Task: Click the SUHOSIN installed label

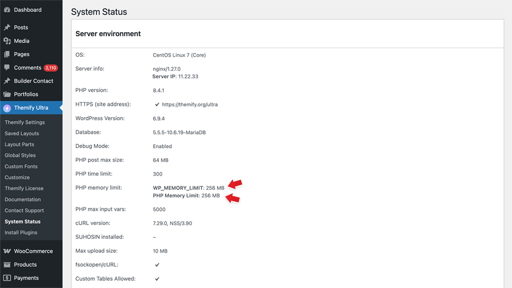Action: click(100, 237)
